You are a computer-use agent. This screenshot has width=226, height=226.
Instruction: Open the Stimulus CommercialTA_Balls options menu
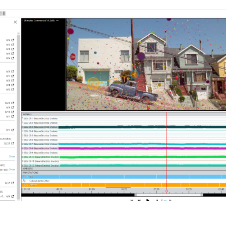tap(57, 20)
